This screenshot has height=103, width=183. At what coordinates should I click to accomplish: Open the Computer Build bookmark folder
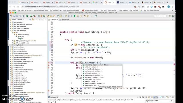(41, 11)
